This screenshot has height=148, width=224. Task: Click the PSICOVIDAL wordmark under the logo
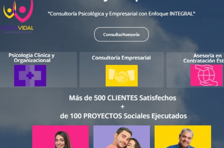click(x=17, y=28)
